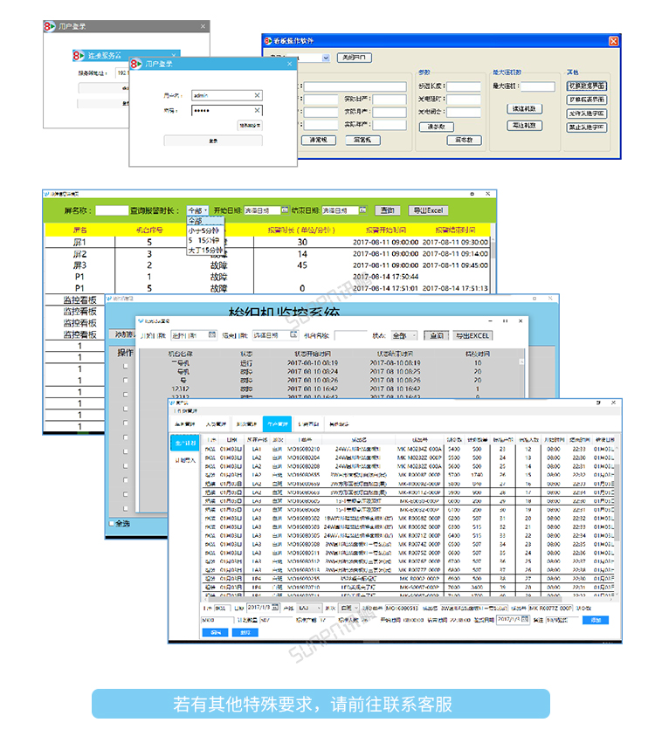Choose 大于15分钟 from the open dropdown list
655x743 pixels.
(205, 250)
